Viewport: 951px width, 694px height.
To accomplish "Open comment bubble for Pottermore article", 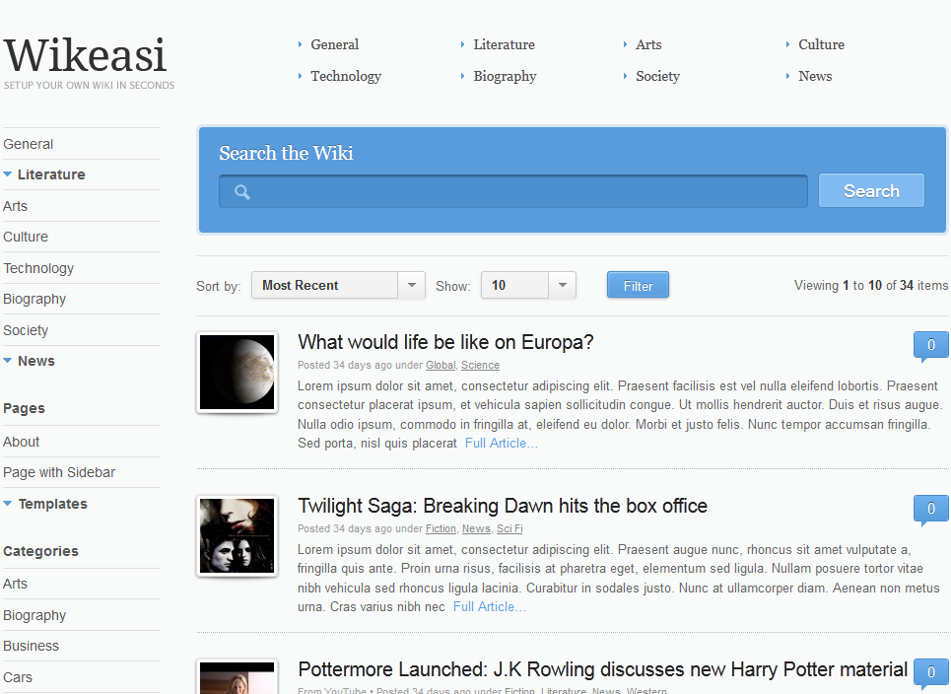I will (930, 673).
